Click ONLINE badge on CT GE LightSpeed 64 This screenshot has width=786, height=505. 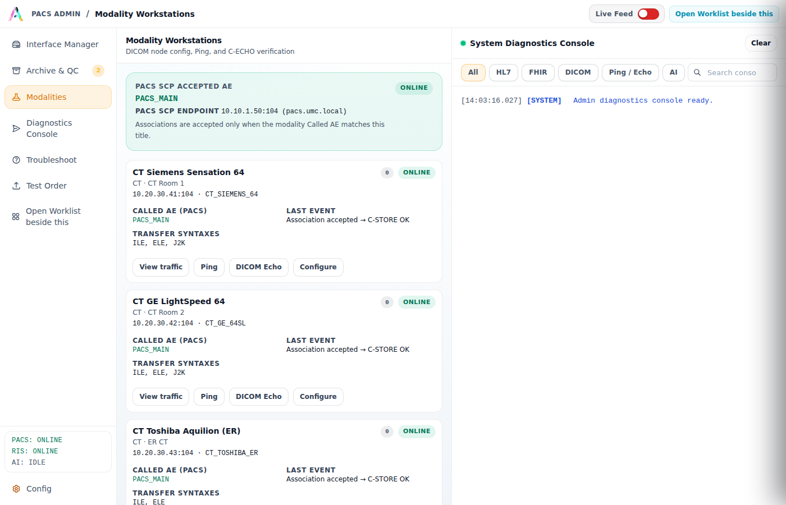click(x=417, y=302)
